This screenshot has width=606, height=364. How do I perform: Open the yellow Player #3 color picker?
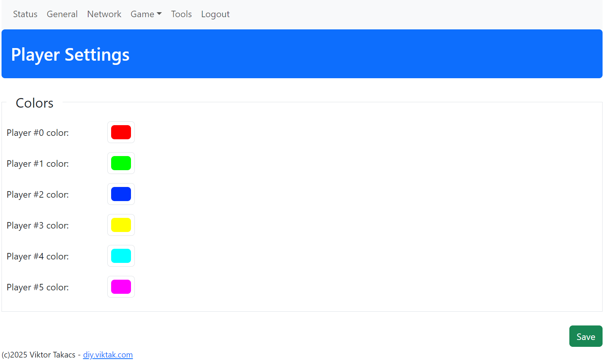tap(121, 225)
